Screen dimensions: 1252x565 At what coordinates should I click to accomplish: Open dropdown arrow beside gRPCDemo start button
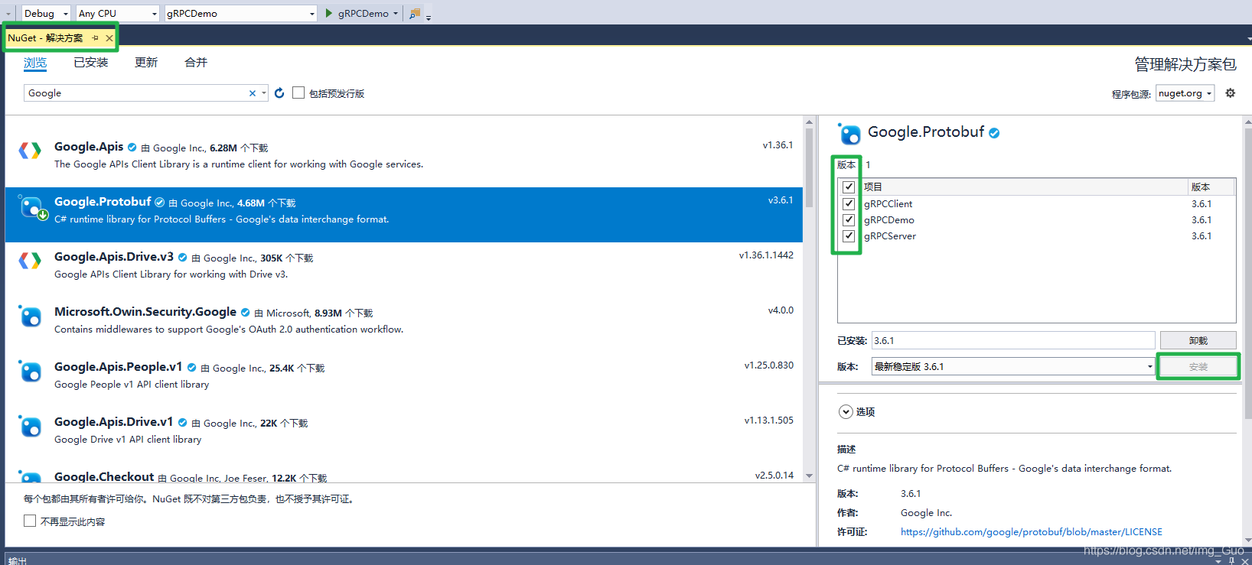pos(396,13)
